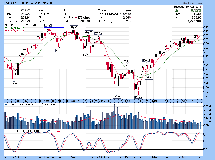Click the Volume figure 87,275,904
Screen dimensions: 215x160
[x=193, y=21]
